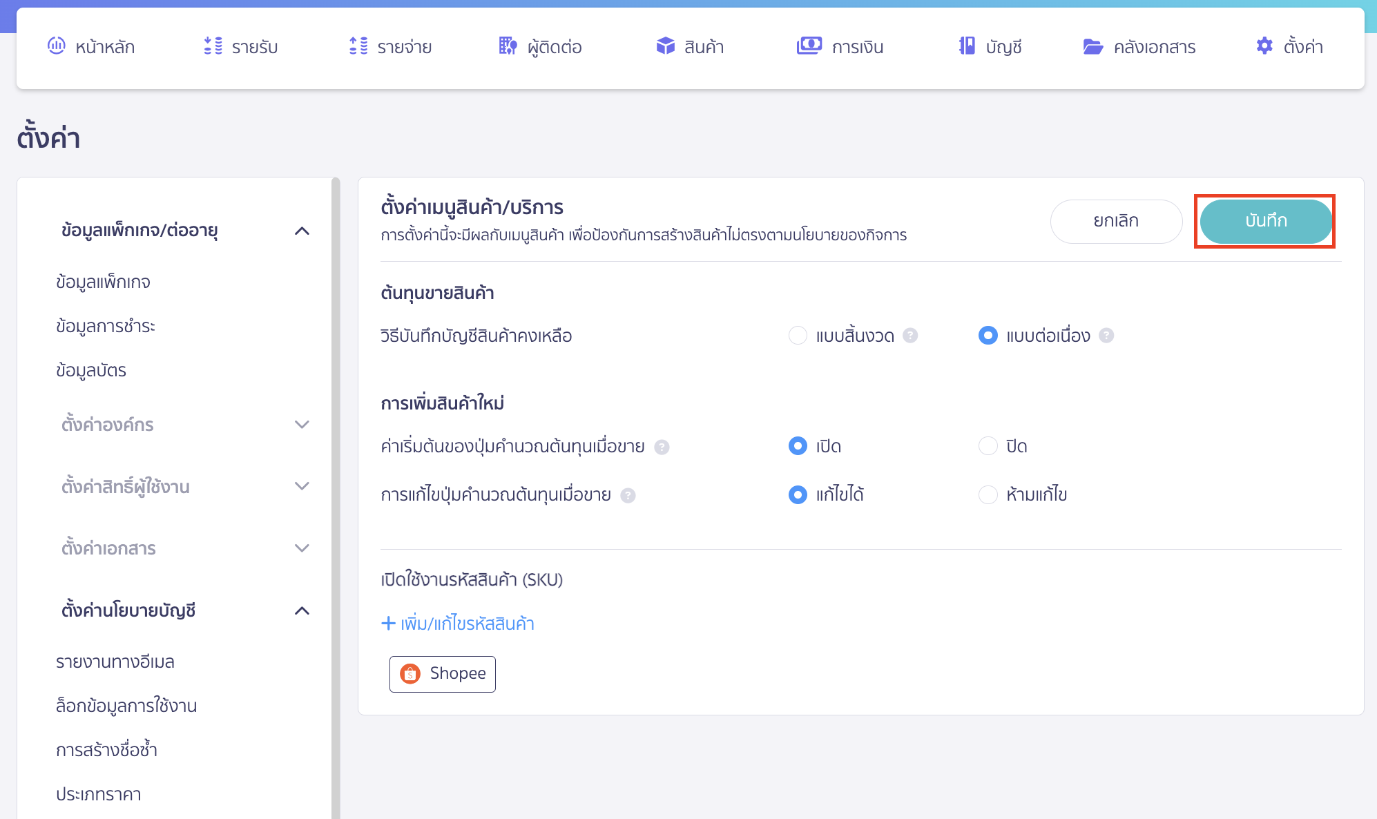Select ปิด for cost calculation default

click(988, 446)
